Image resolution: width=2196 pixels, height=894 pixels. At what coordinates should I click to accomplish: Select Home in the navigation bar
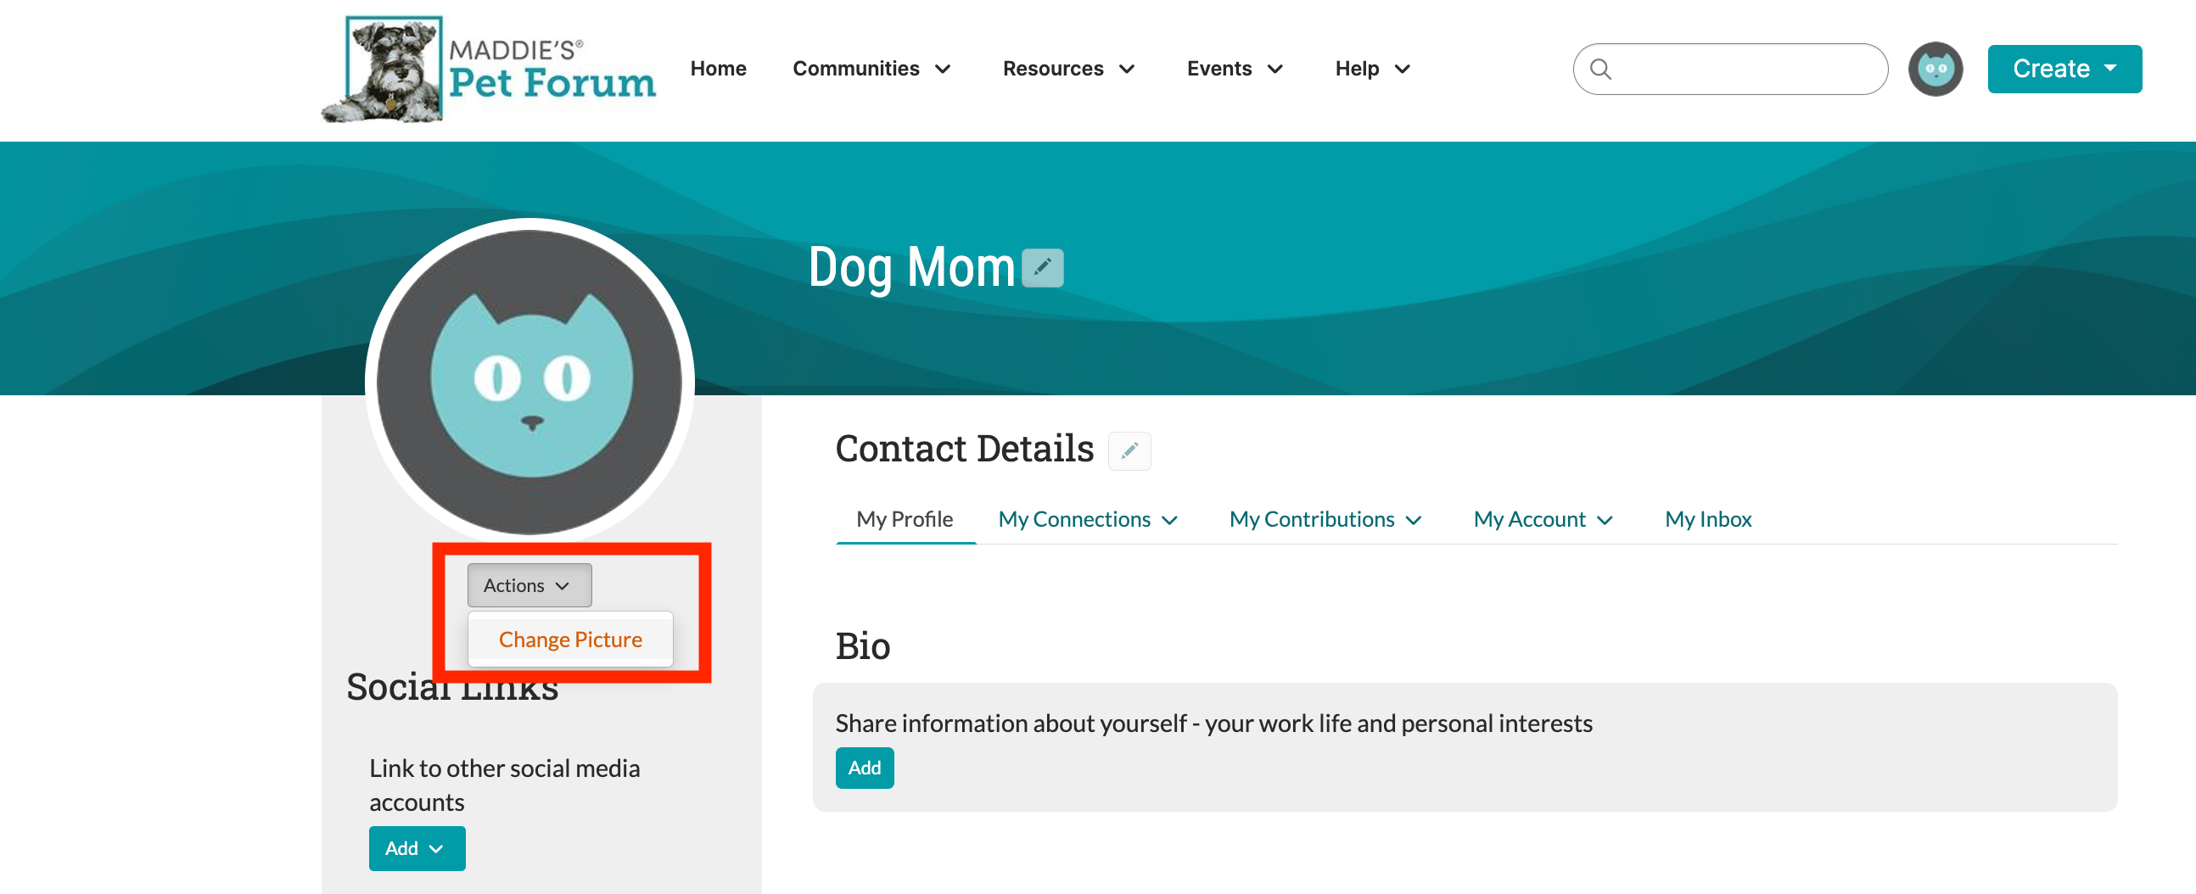point(718,69)
